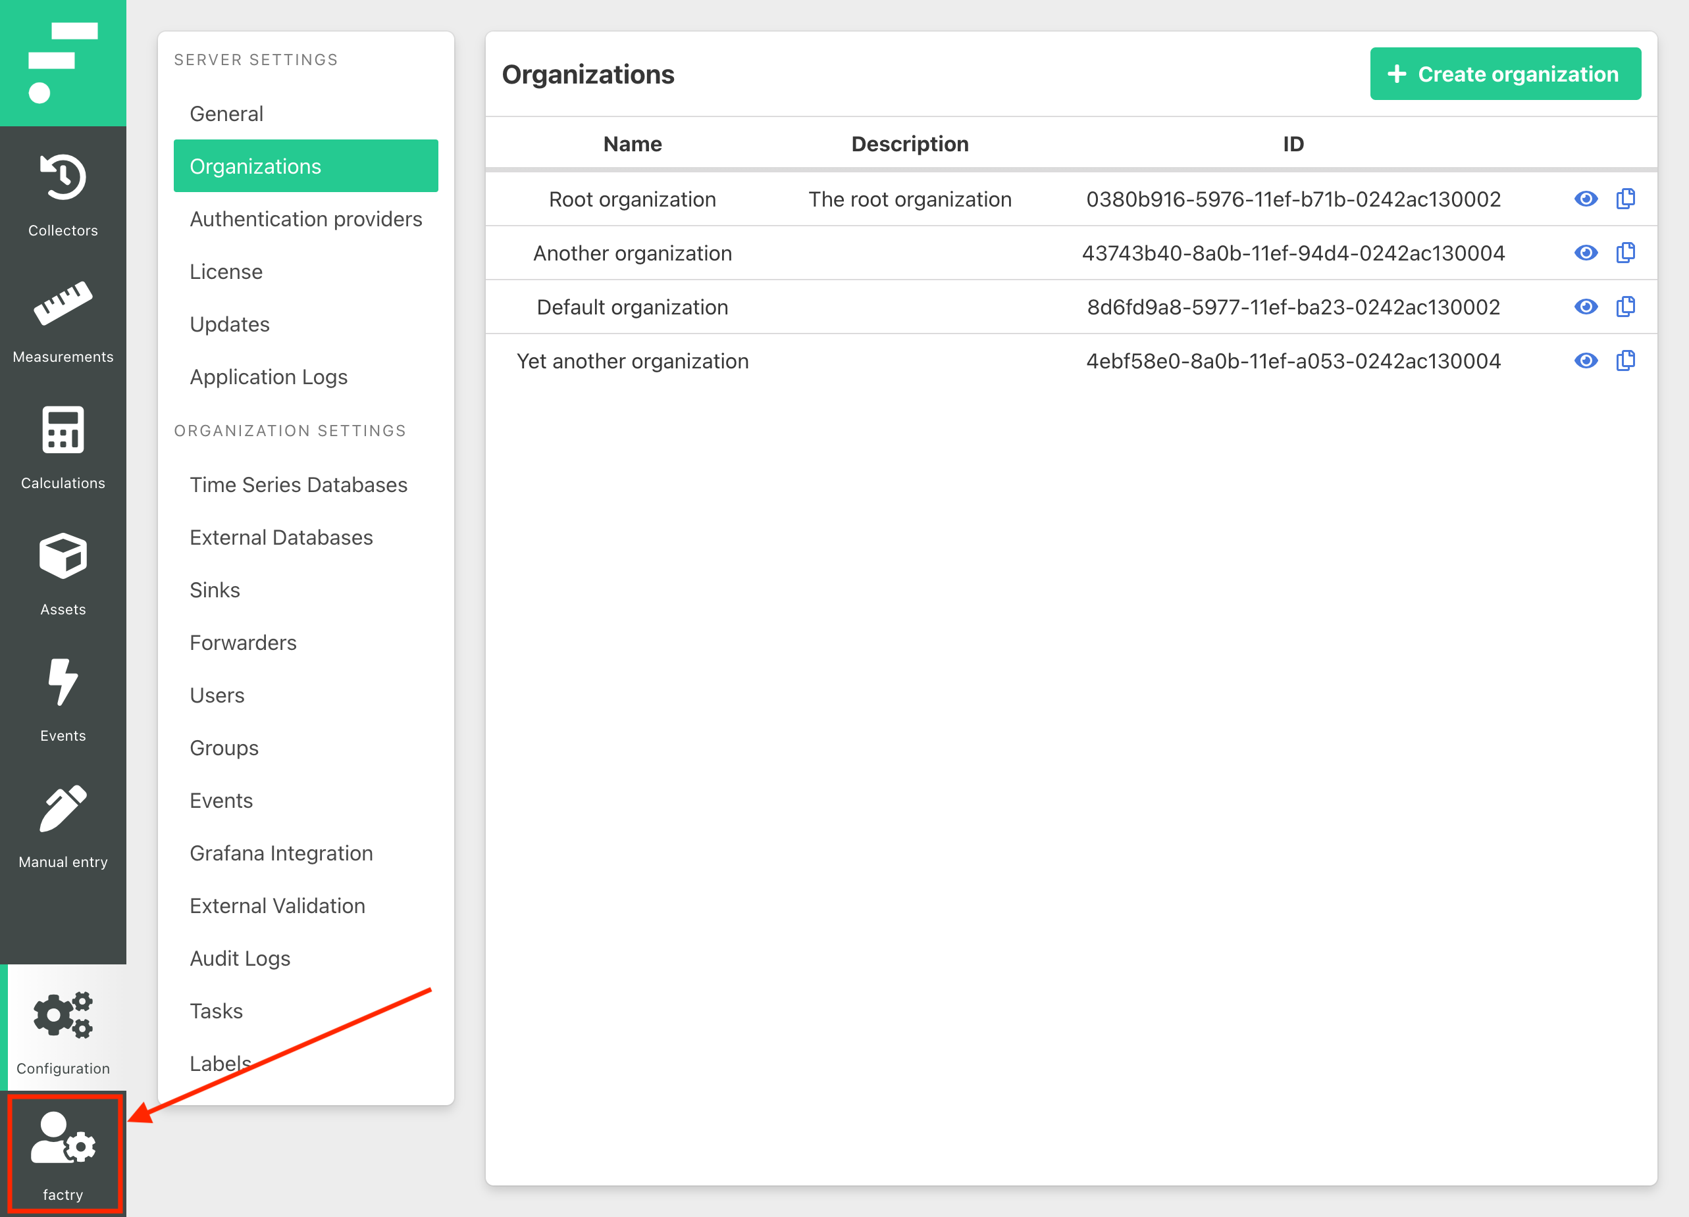View Another organization with eye icon
Screen dimensions: 1689x1217
(1586, 253)
